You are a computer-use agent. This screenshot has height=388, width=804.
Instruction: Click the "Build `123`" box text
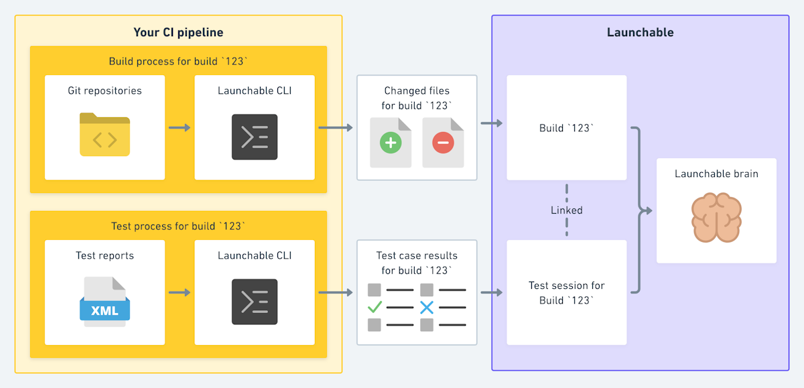tap(566, 127)
